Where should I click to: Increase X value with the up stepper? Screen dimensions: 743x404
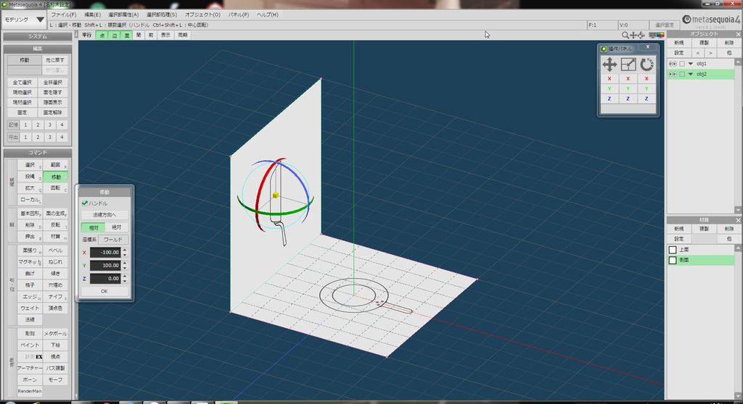(x=125, y=250)
